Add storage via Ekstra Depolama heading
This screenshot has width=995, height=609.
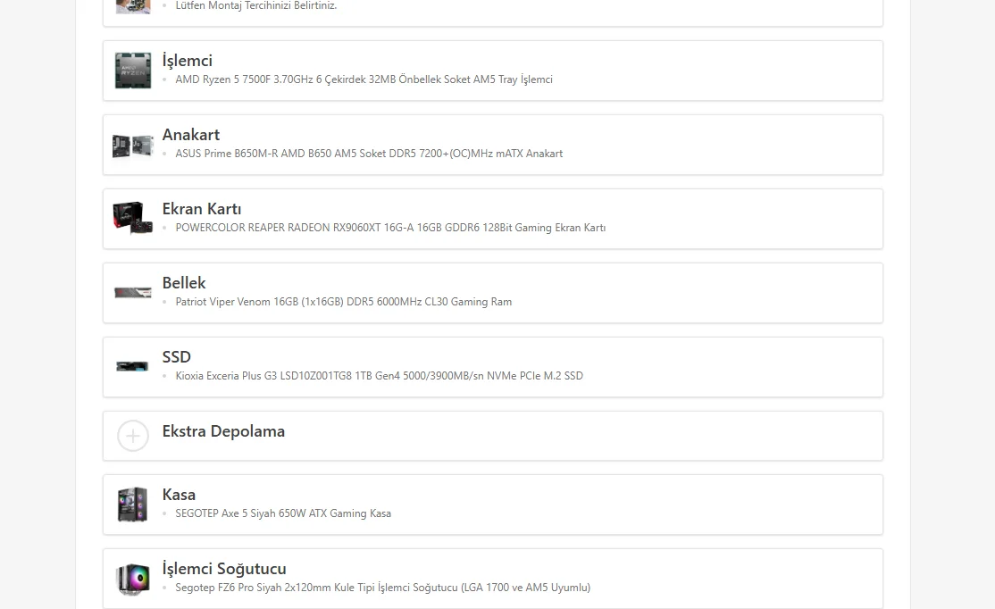tap(223, 431)
